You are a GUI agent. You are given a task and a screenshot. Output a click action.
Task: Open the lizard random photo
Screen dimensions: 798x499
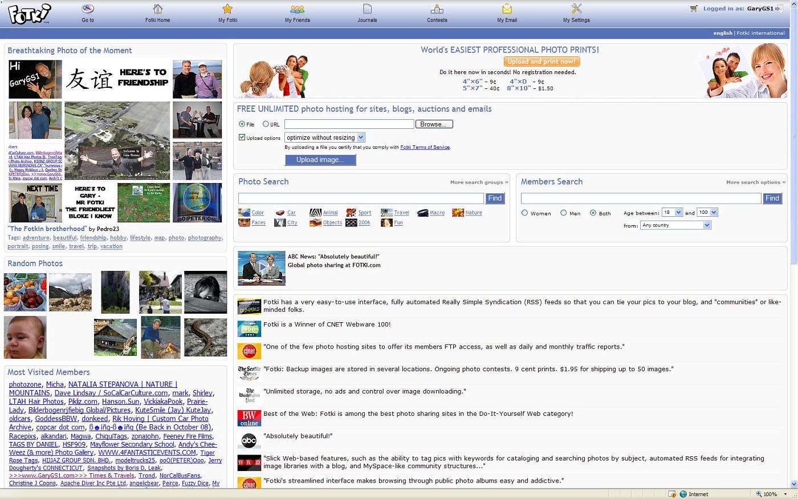click(x=206, y=337)
